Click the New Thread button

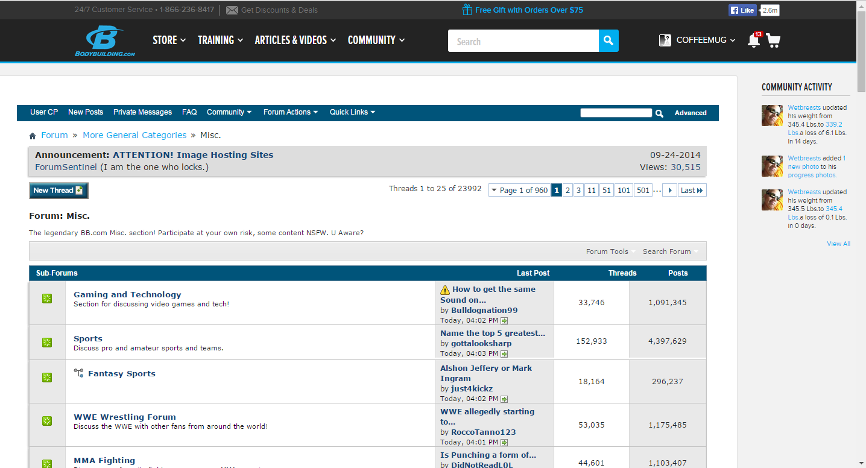(x=58, y=191)
